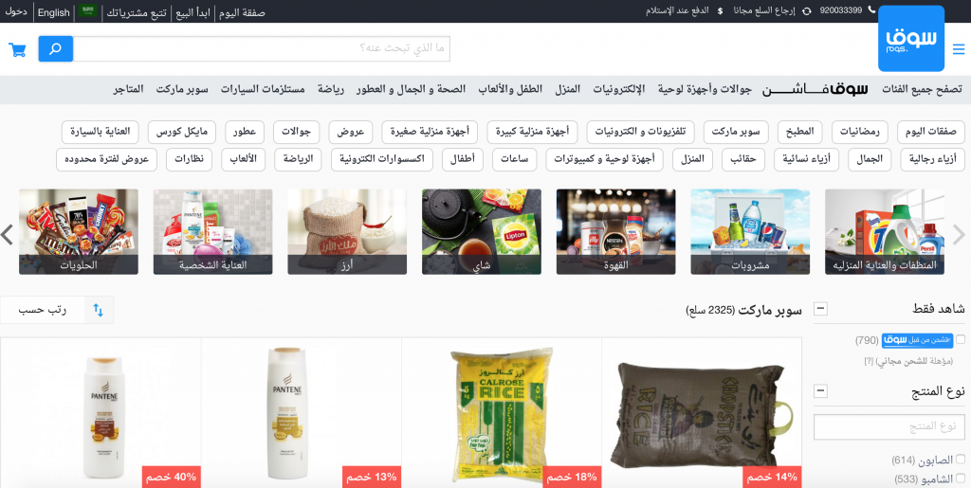Click the Souq logo
This screenshot has width=971, height=488.
pos(911,38)
